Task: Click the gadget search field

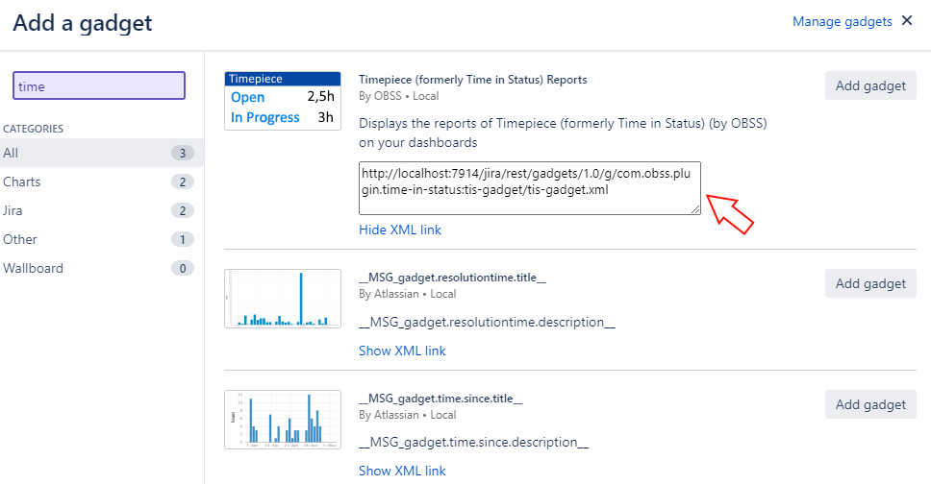Action: [98, 86]
